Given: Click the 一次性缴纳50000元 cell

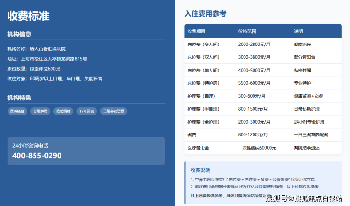Looking at the screenshot, I should 257,148.
